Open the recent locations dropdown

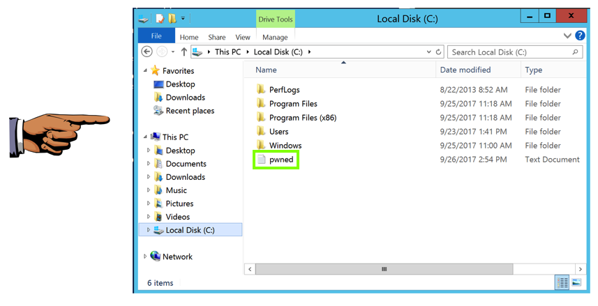click(173, 52)
